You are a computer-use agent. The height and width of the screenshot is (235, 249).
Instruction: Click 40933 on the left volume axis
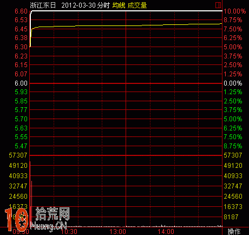(18, 176)
